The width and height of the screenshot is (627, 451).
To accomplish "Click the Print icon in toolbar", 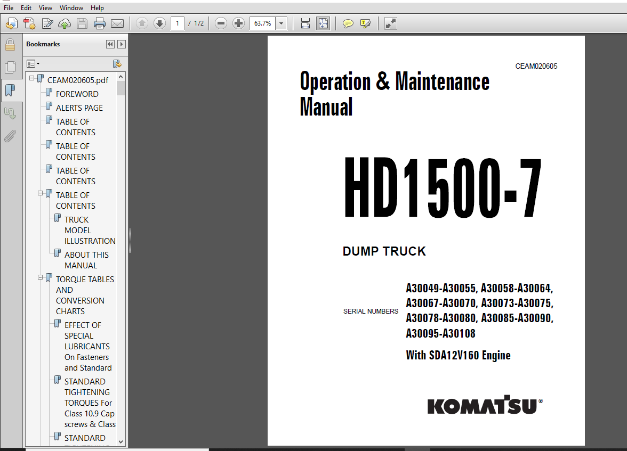I will click(100, 23).
